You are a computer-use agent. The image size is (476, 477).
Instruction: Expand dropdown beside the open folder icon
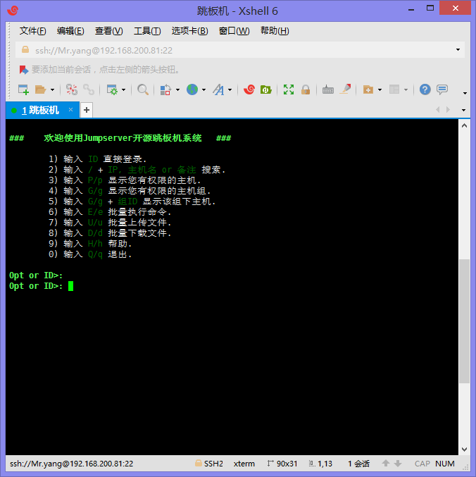point(52,90)
